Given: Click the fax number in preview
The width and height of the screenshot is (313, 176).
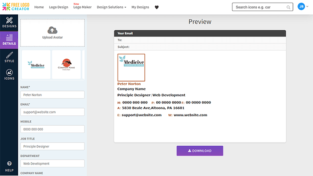Looking at the screenshot, I should pyautogui.click(x=198, y=102).
